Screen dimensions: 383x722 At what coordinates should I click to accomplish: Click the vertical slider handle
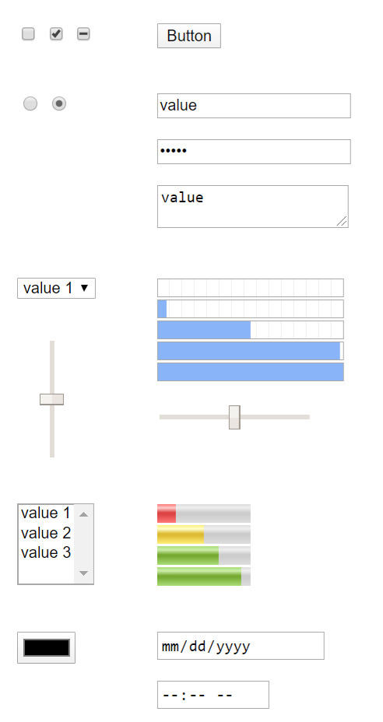(x=51, y=399)
